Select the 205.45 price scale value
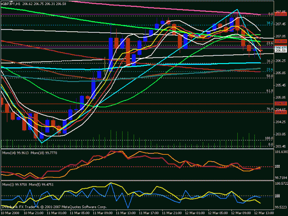 [281, 85]
